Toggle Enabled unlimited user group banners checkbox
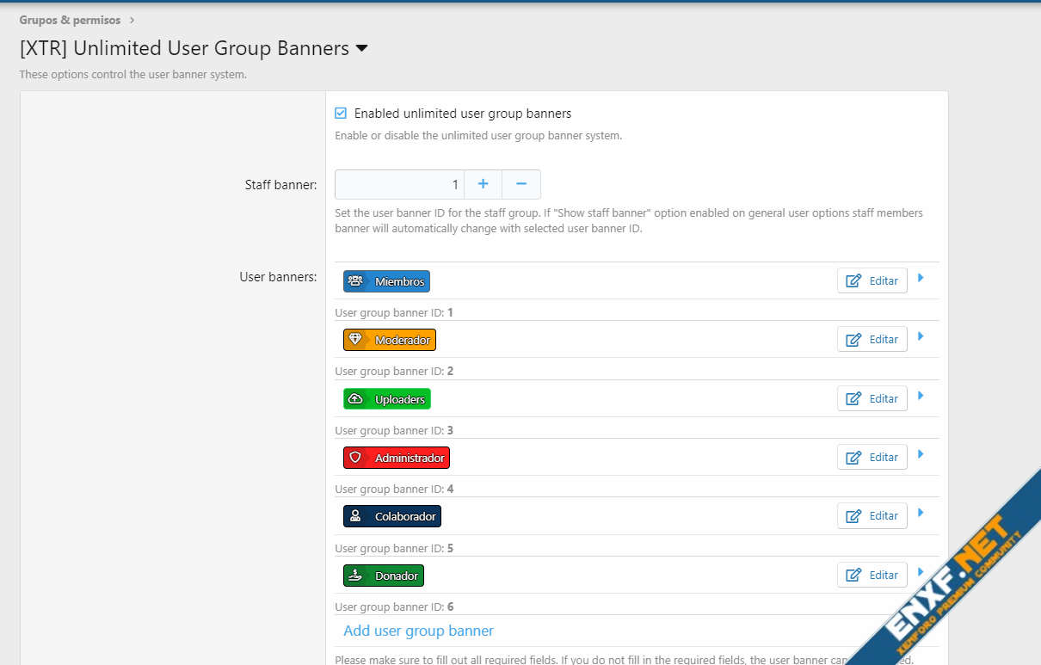This screenshot has height=665, width=1041. point(341,114)
